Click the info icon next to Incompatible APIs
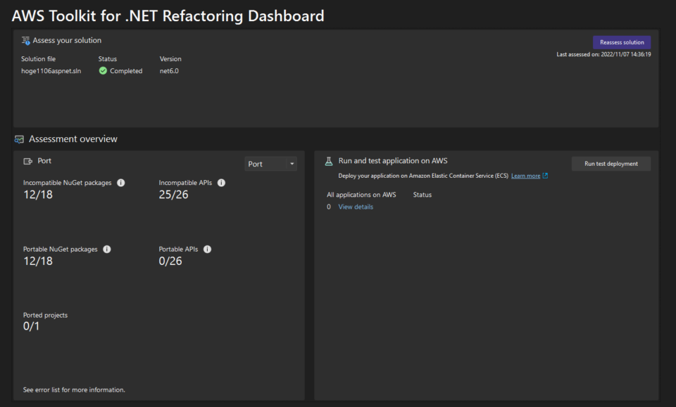The image size is (676, 407). [x=221, y=182]
